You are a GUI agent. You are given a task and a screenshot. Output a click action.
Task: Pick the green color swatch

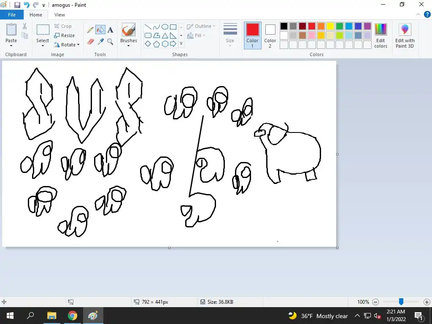340,26
